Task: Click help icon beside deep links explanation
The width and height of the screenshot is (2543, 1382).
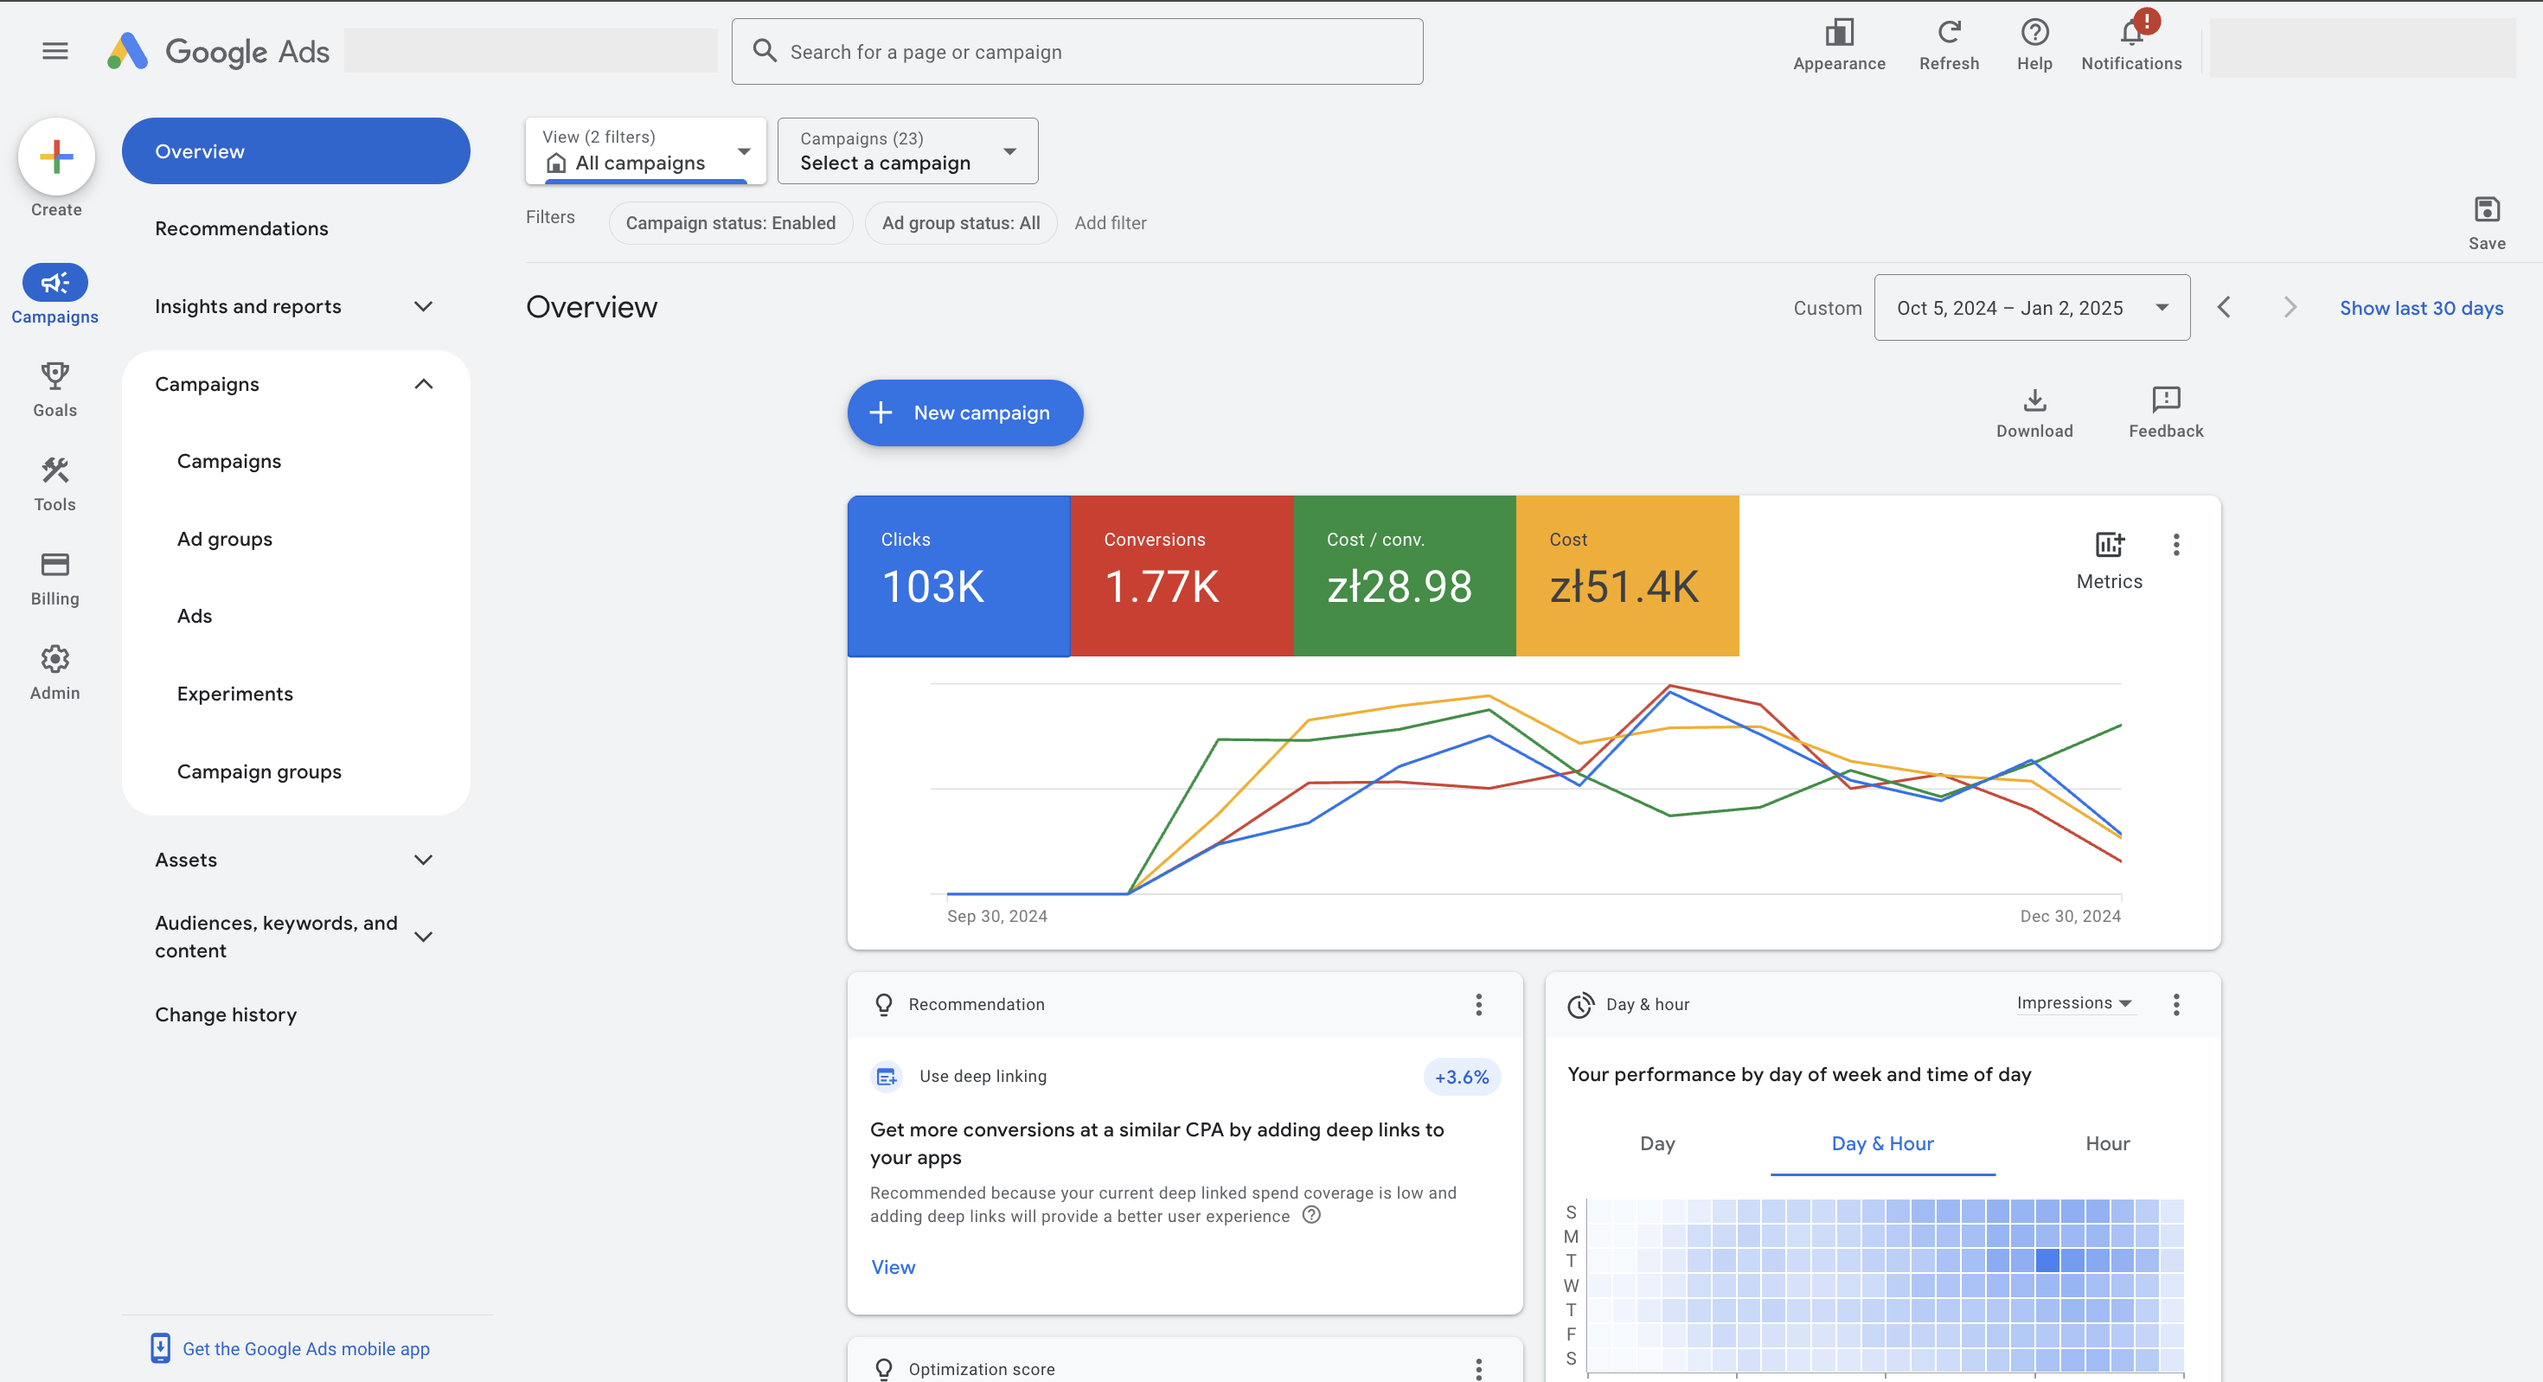Action: (x=1310, y=1215)
